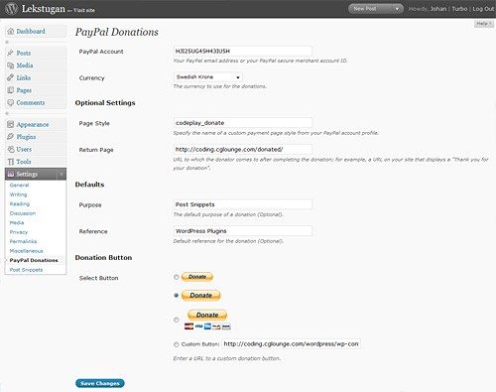The height and width of the screenshot is (392, 496).
Task: Click the Plugins plug icon
Action: (x=11, y=137)
